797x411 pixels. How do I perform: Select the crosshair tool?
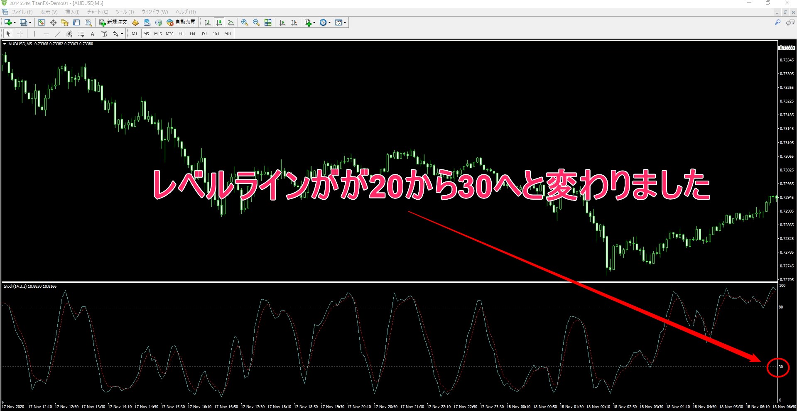pyautogui.click(x=20, y=34)
